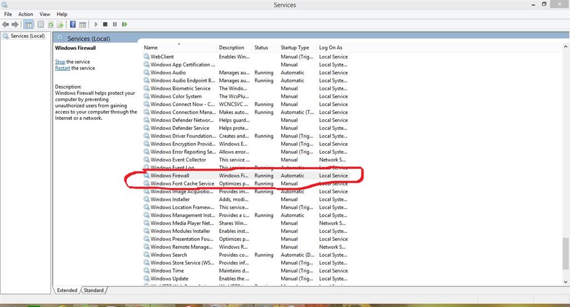Image resolution: width=570 pixels, height=307 pixels.
Task: Select Windows App Certification service row
Action: point(245,65)
